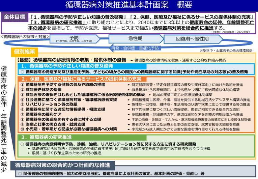Click sub-bullet 根拠に基づく政策立案のための研究の推進

66,153
